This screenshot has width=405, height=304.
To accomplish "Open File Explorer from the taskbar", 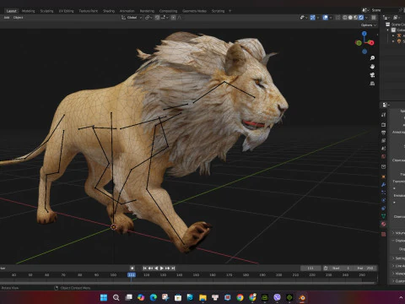I will [x=202, y=297].
